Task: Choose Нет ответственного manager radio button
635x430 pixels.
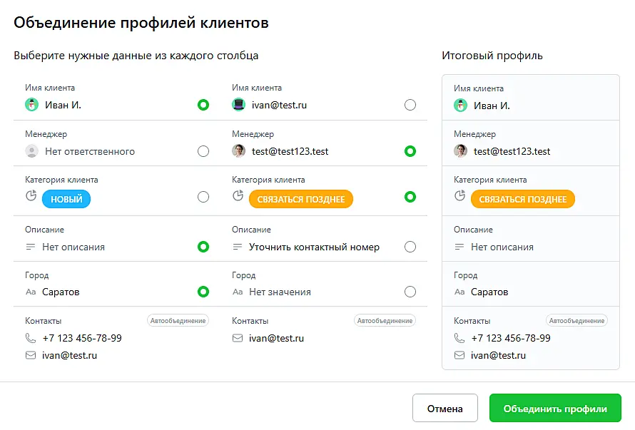Action: 203,151
